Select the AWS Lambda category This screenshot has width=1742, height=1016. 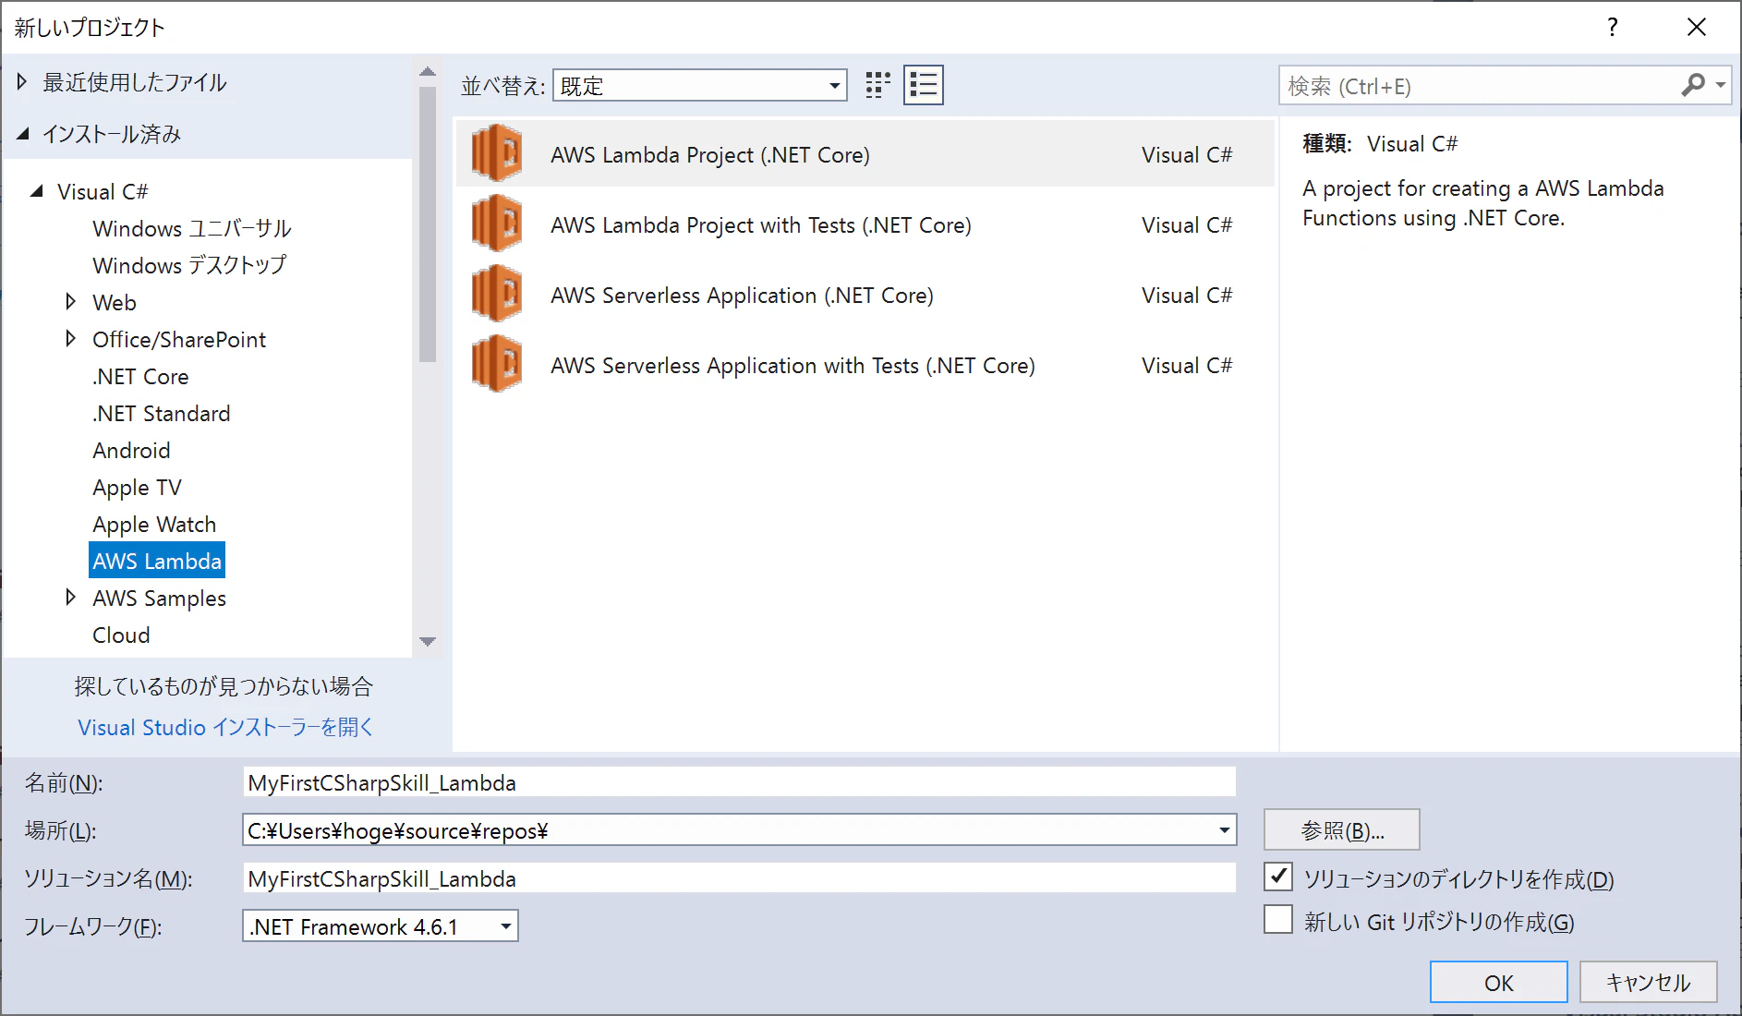click(157, 561)
